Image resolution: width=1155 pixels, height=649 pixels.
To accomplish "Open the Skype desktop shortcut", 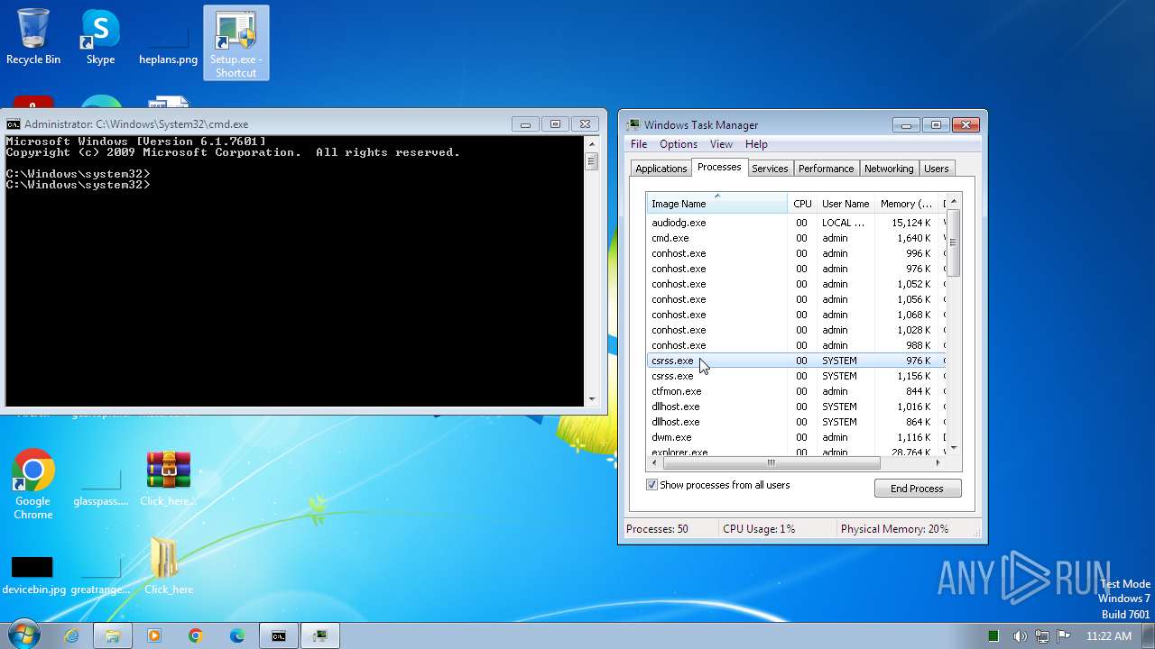I will [x=100, y=37].
